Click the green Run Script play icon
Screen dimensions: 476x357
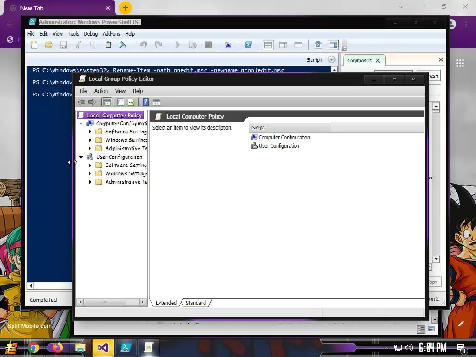click(178, 45)
